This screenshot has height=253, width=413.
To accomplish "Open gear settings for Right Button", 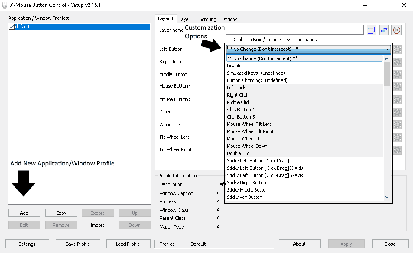I will 397,62.
